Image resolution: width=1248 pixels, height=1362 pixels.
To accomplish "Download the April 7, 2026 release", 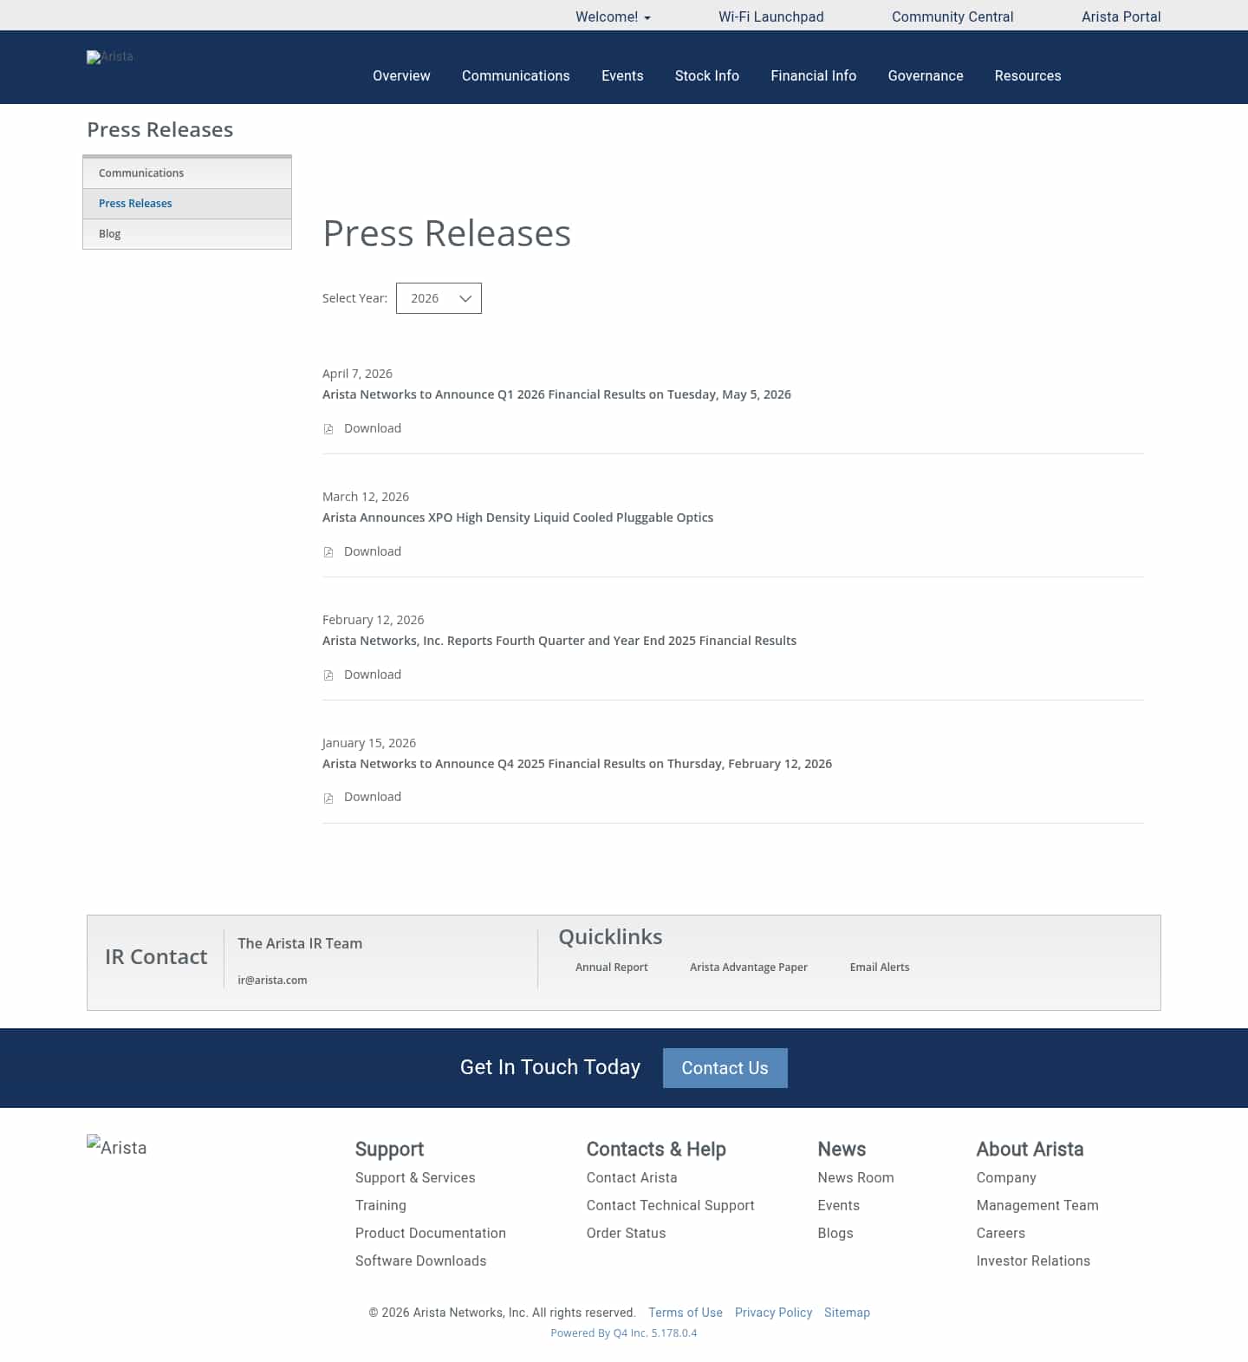I will click(373, 428).
